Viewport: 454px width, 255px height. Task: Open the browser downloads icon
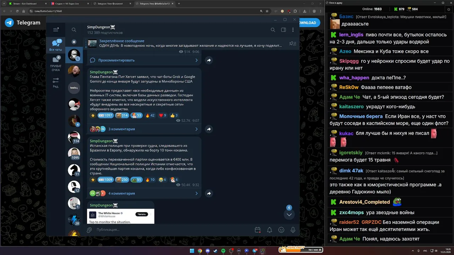coord(305,11)
